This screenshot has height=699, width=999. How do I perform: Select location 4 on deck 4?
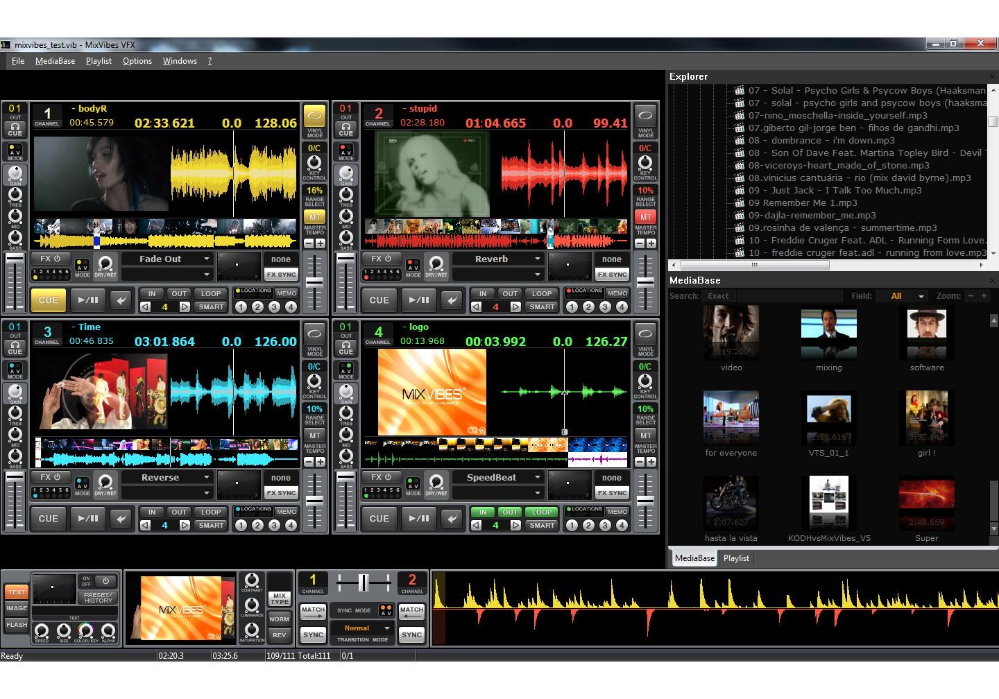[x=622, y=525]
